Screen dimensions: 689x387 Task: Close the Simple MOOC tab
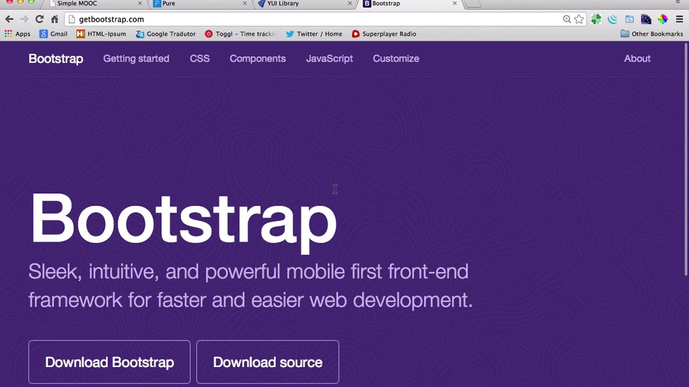pyautogui.click(x=140, y=3)
